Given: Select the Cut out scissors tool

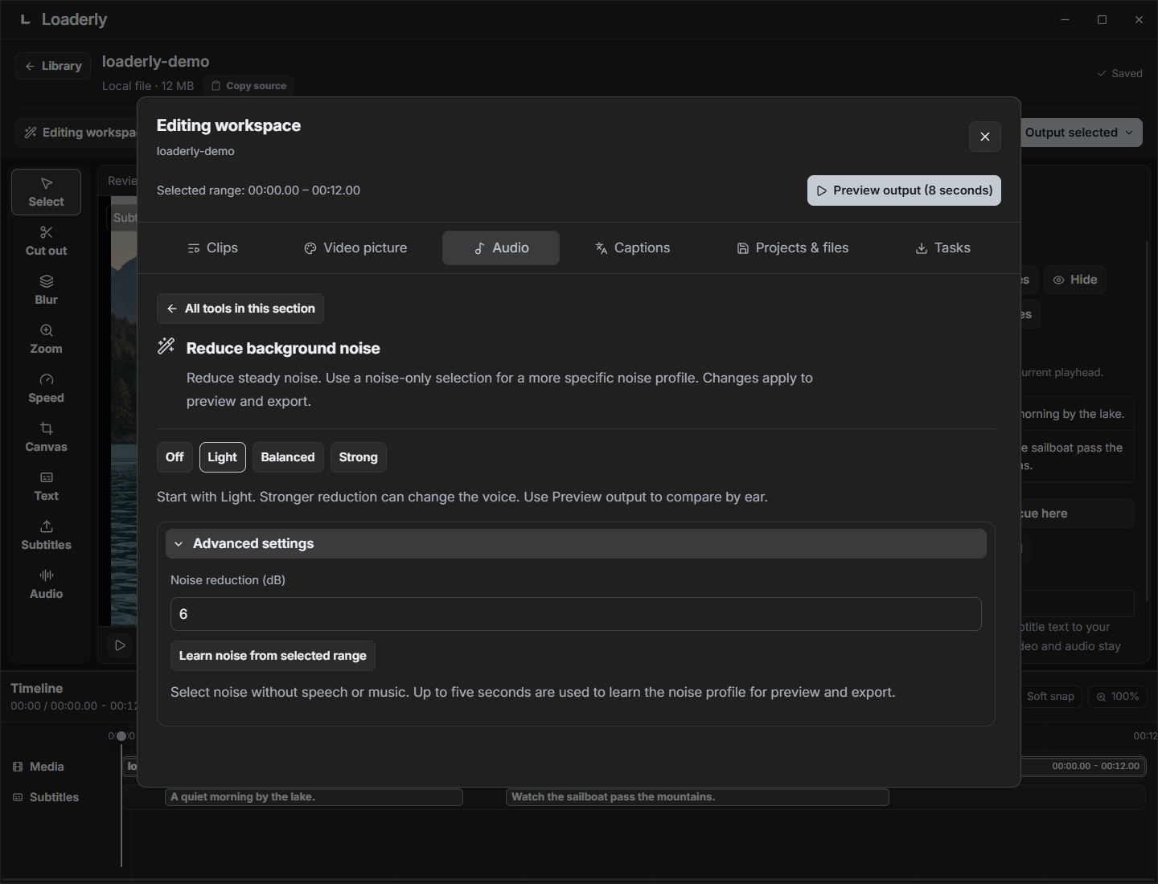Looking at the screenshot, I should [46, 241].
